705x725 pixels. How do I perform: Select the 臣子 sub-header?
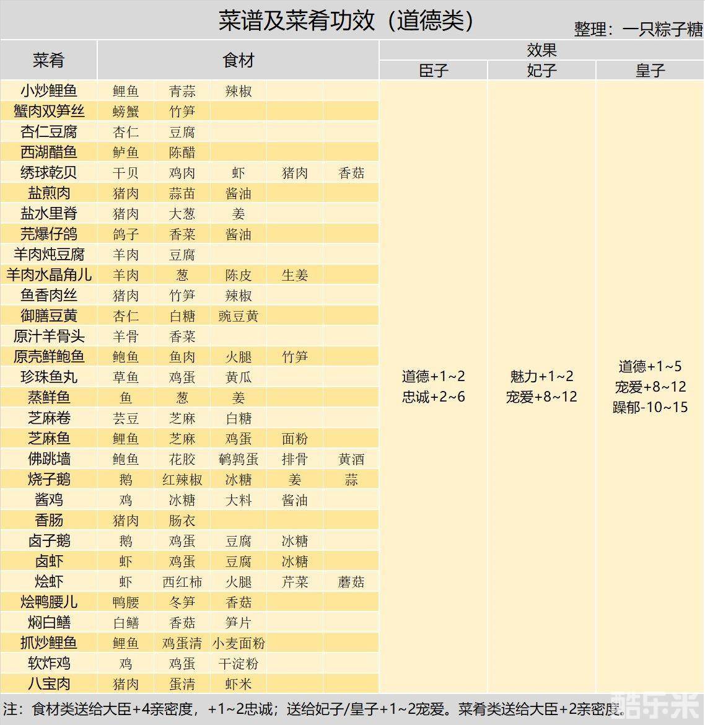click(433, 71)
